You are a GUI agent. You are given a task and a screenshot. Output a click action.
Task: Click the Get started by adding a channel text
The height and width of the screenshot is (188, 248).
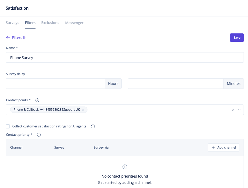125,183
